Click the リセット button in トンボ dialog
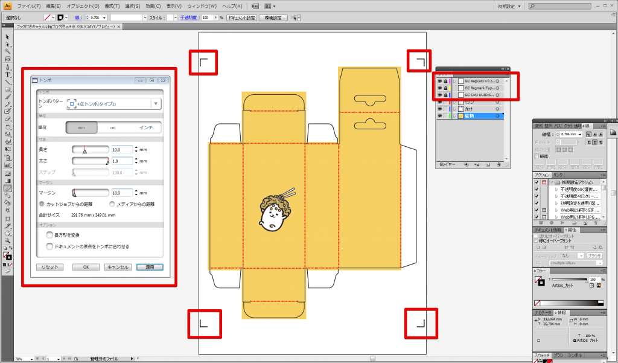This screenshot has height=363, width=618. (x=49, y=267)
